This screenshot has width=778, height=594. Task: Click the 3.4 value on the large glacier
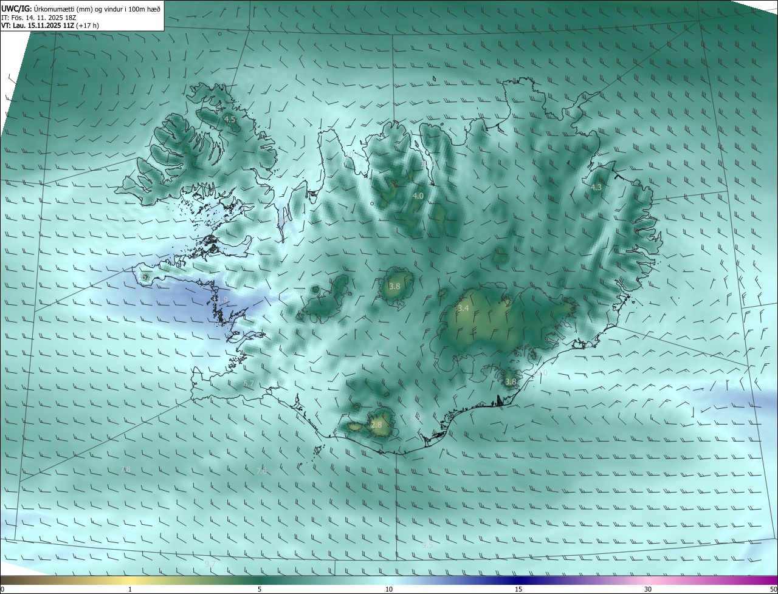tap(463, 309)
